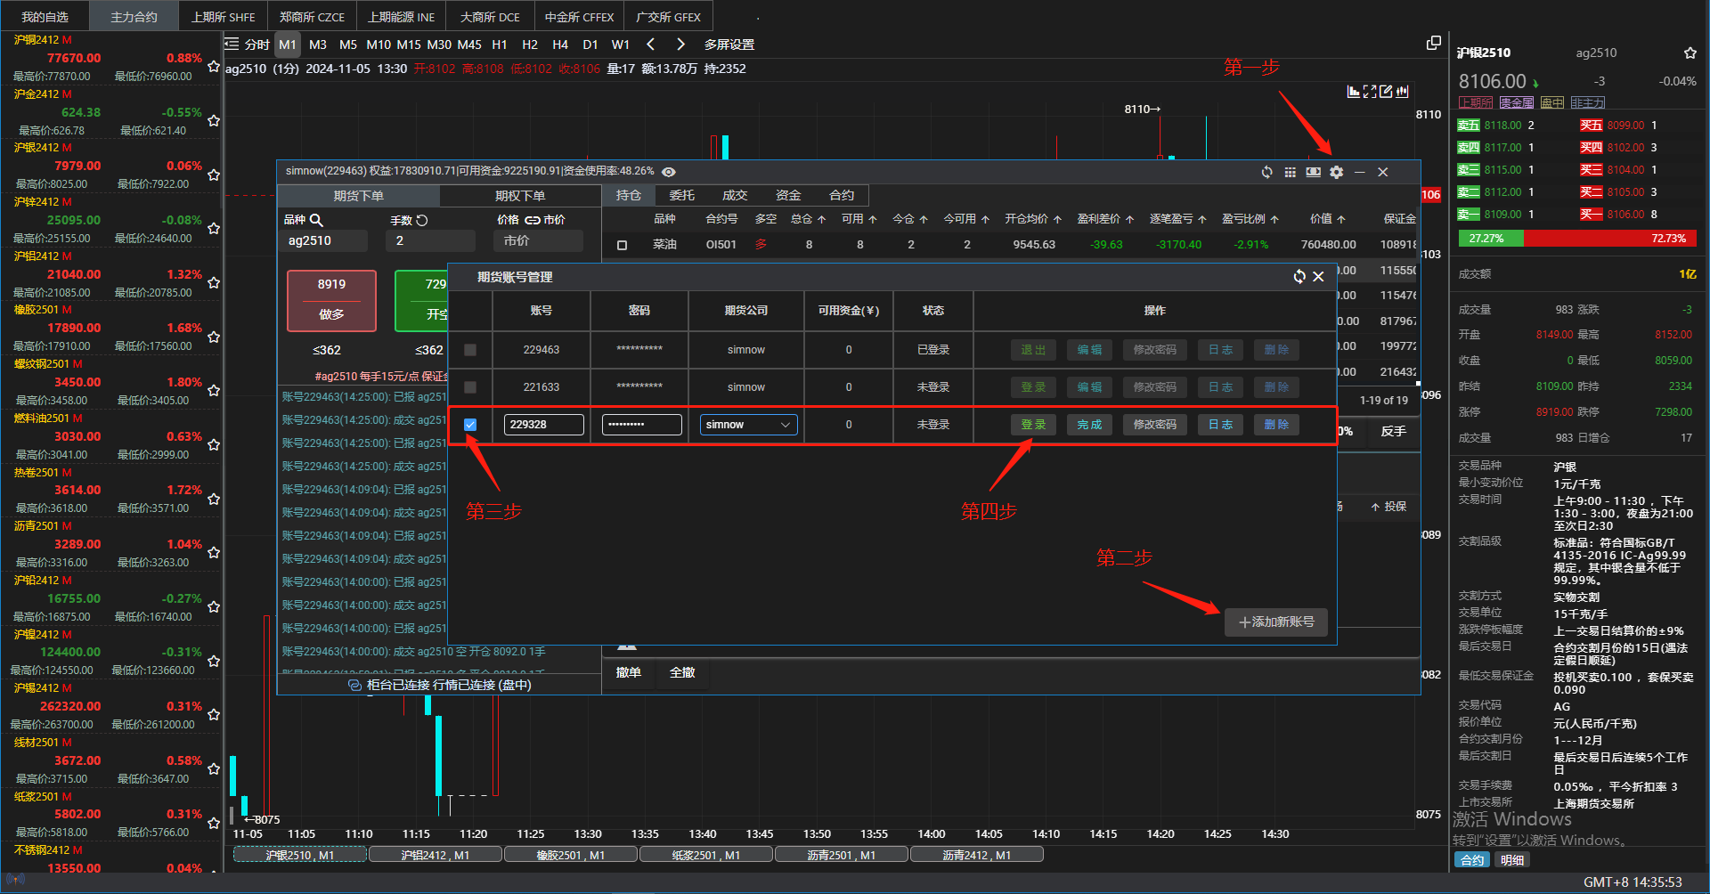Select 中金所 CFFEX exchange tab
Screen dimensions: 1710x894
click(x=579, y=17)
